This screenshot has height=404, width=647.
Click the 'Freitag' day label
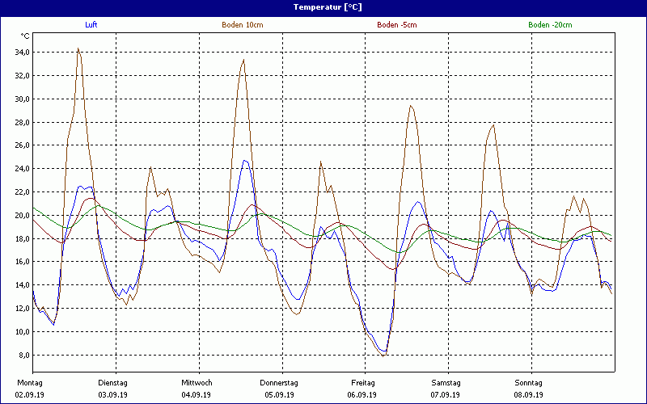tap(363, 383)
